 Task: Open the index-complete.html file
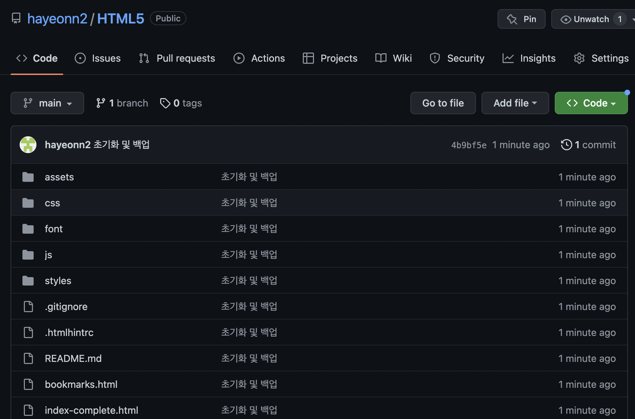pos(91,410)
